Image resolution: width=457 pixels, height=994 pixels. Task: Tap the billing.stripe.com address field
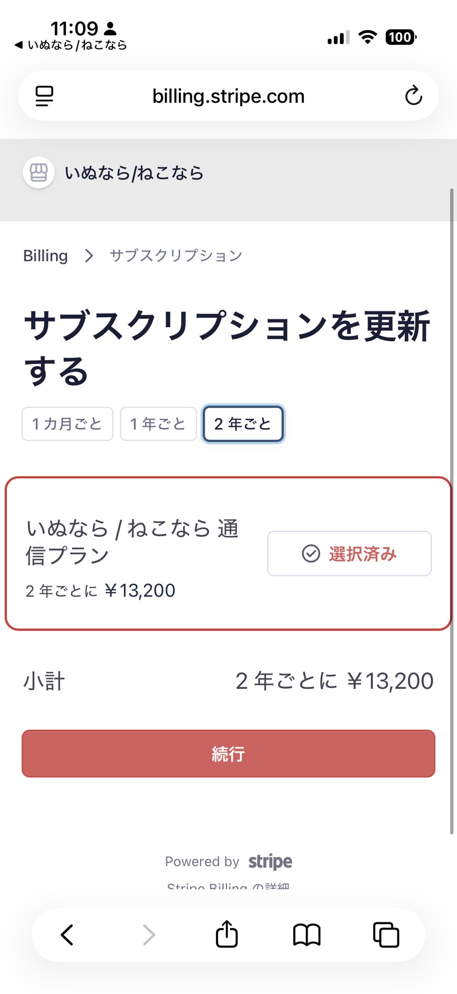pos(228,95)
